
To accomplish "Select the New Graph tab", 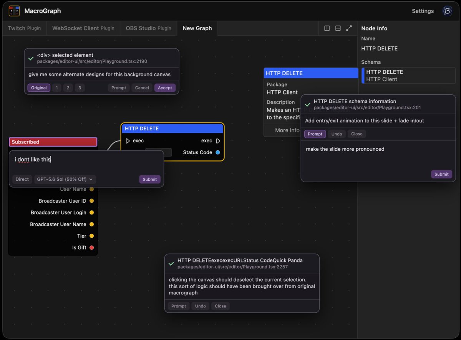I will click(197, 28).
